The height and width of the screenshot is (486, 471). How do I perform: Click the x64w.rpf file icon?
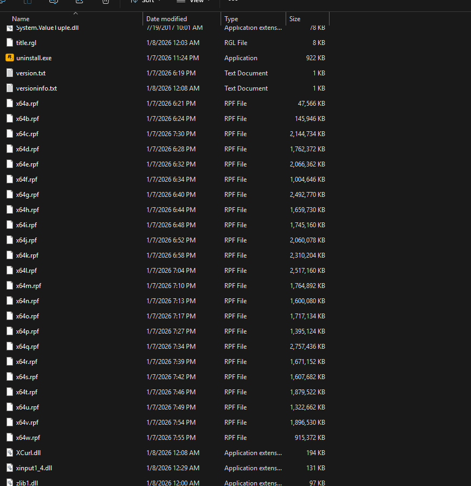click(x=9, y=438)
